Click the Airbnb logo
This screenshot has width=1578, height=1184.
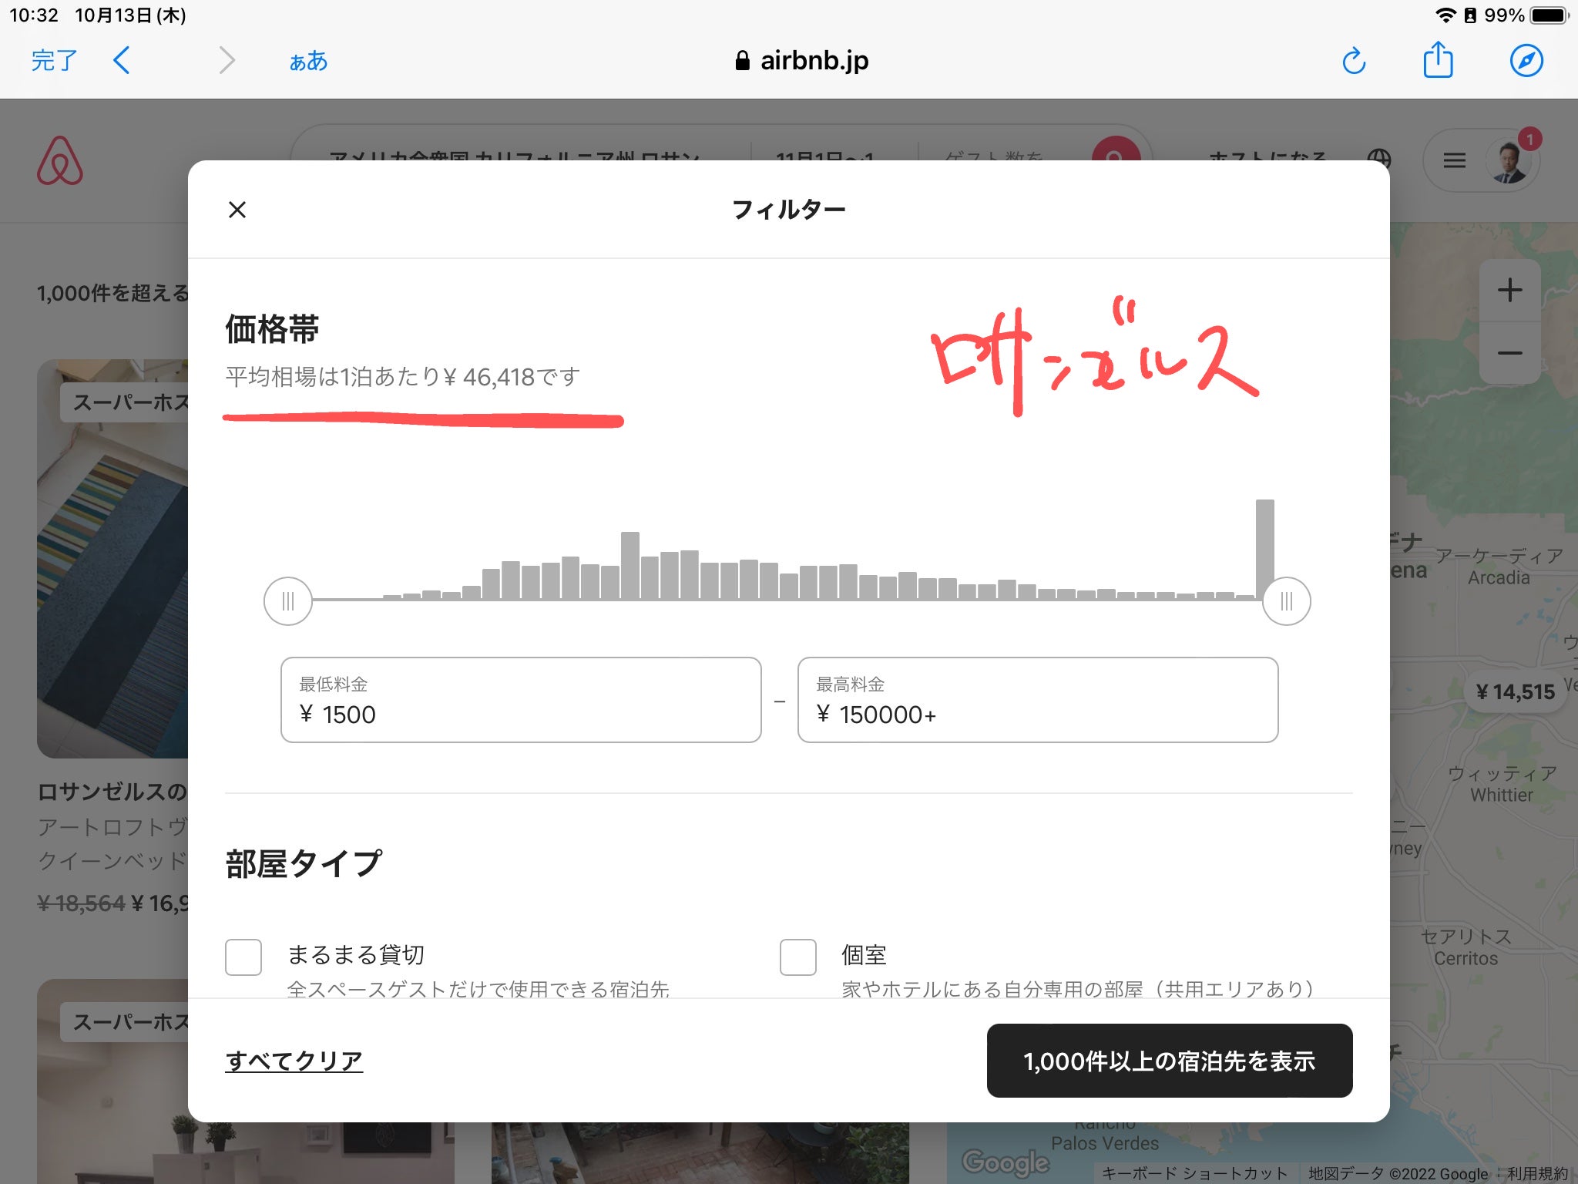pos(60,161)
